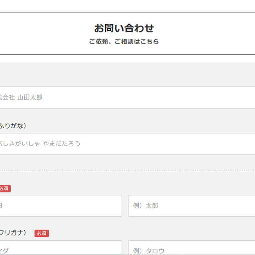Click the ふりがな label text
The image size is (255, 255).
click(x=13, y=126)
